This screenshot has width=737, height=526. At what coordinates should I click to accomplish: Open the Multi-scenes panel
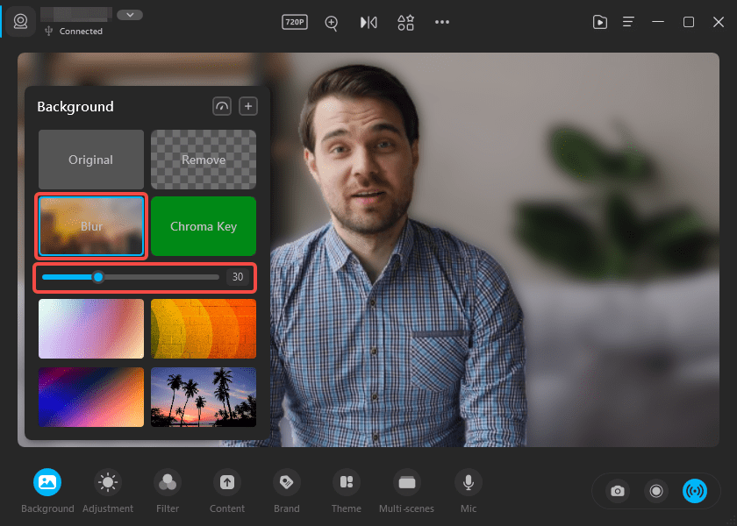pyautogui.click(x=406, y=490)
